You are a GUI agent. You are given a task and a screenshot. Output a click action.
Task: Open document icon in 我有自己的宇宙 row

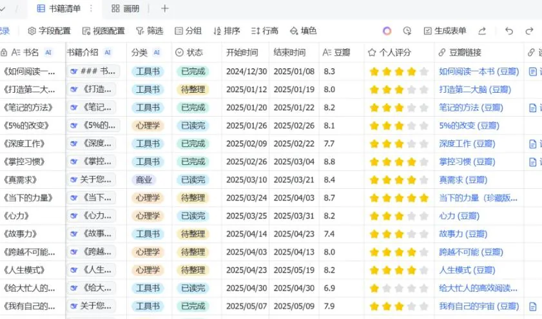click(533, 306)
